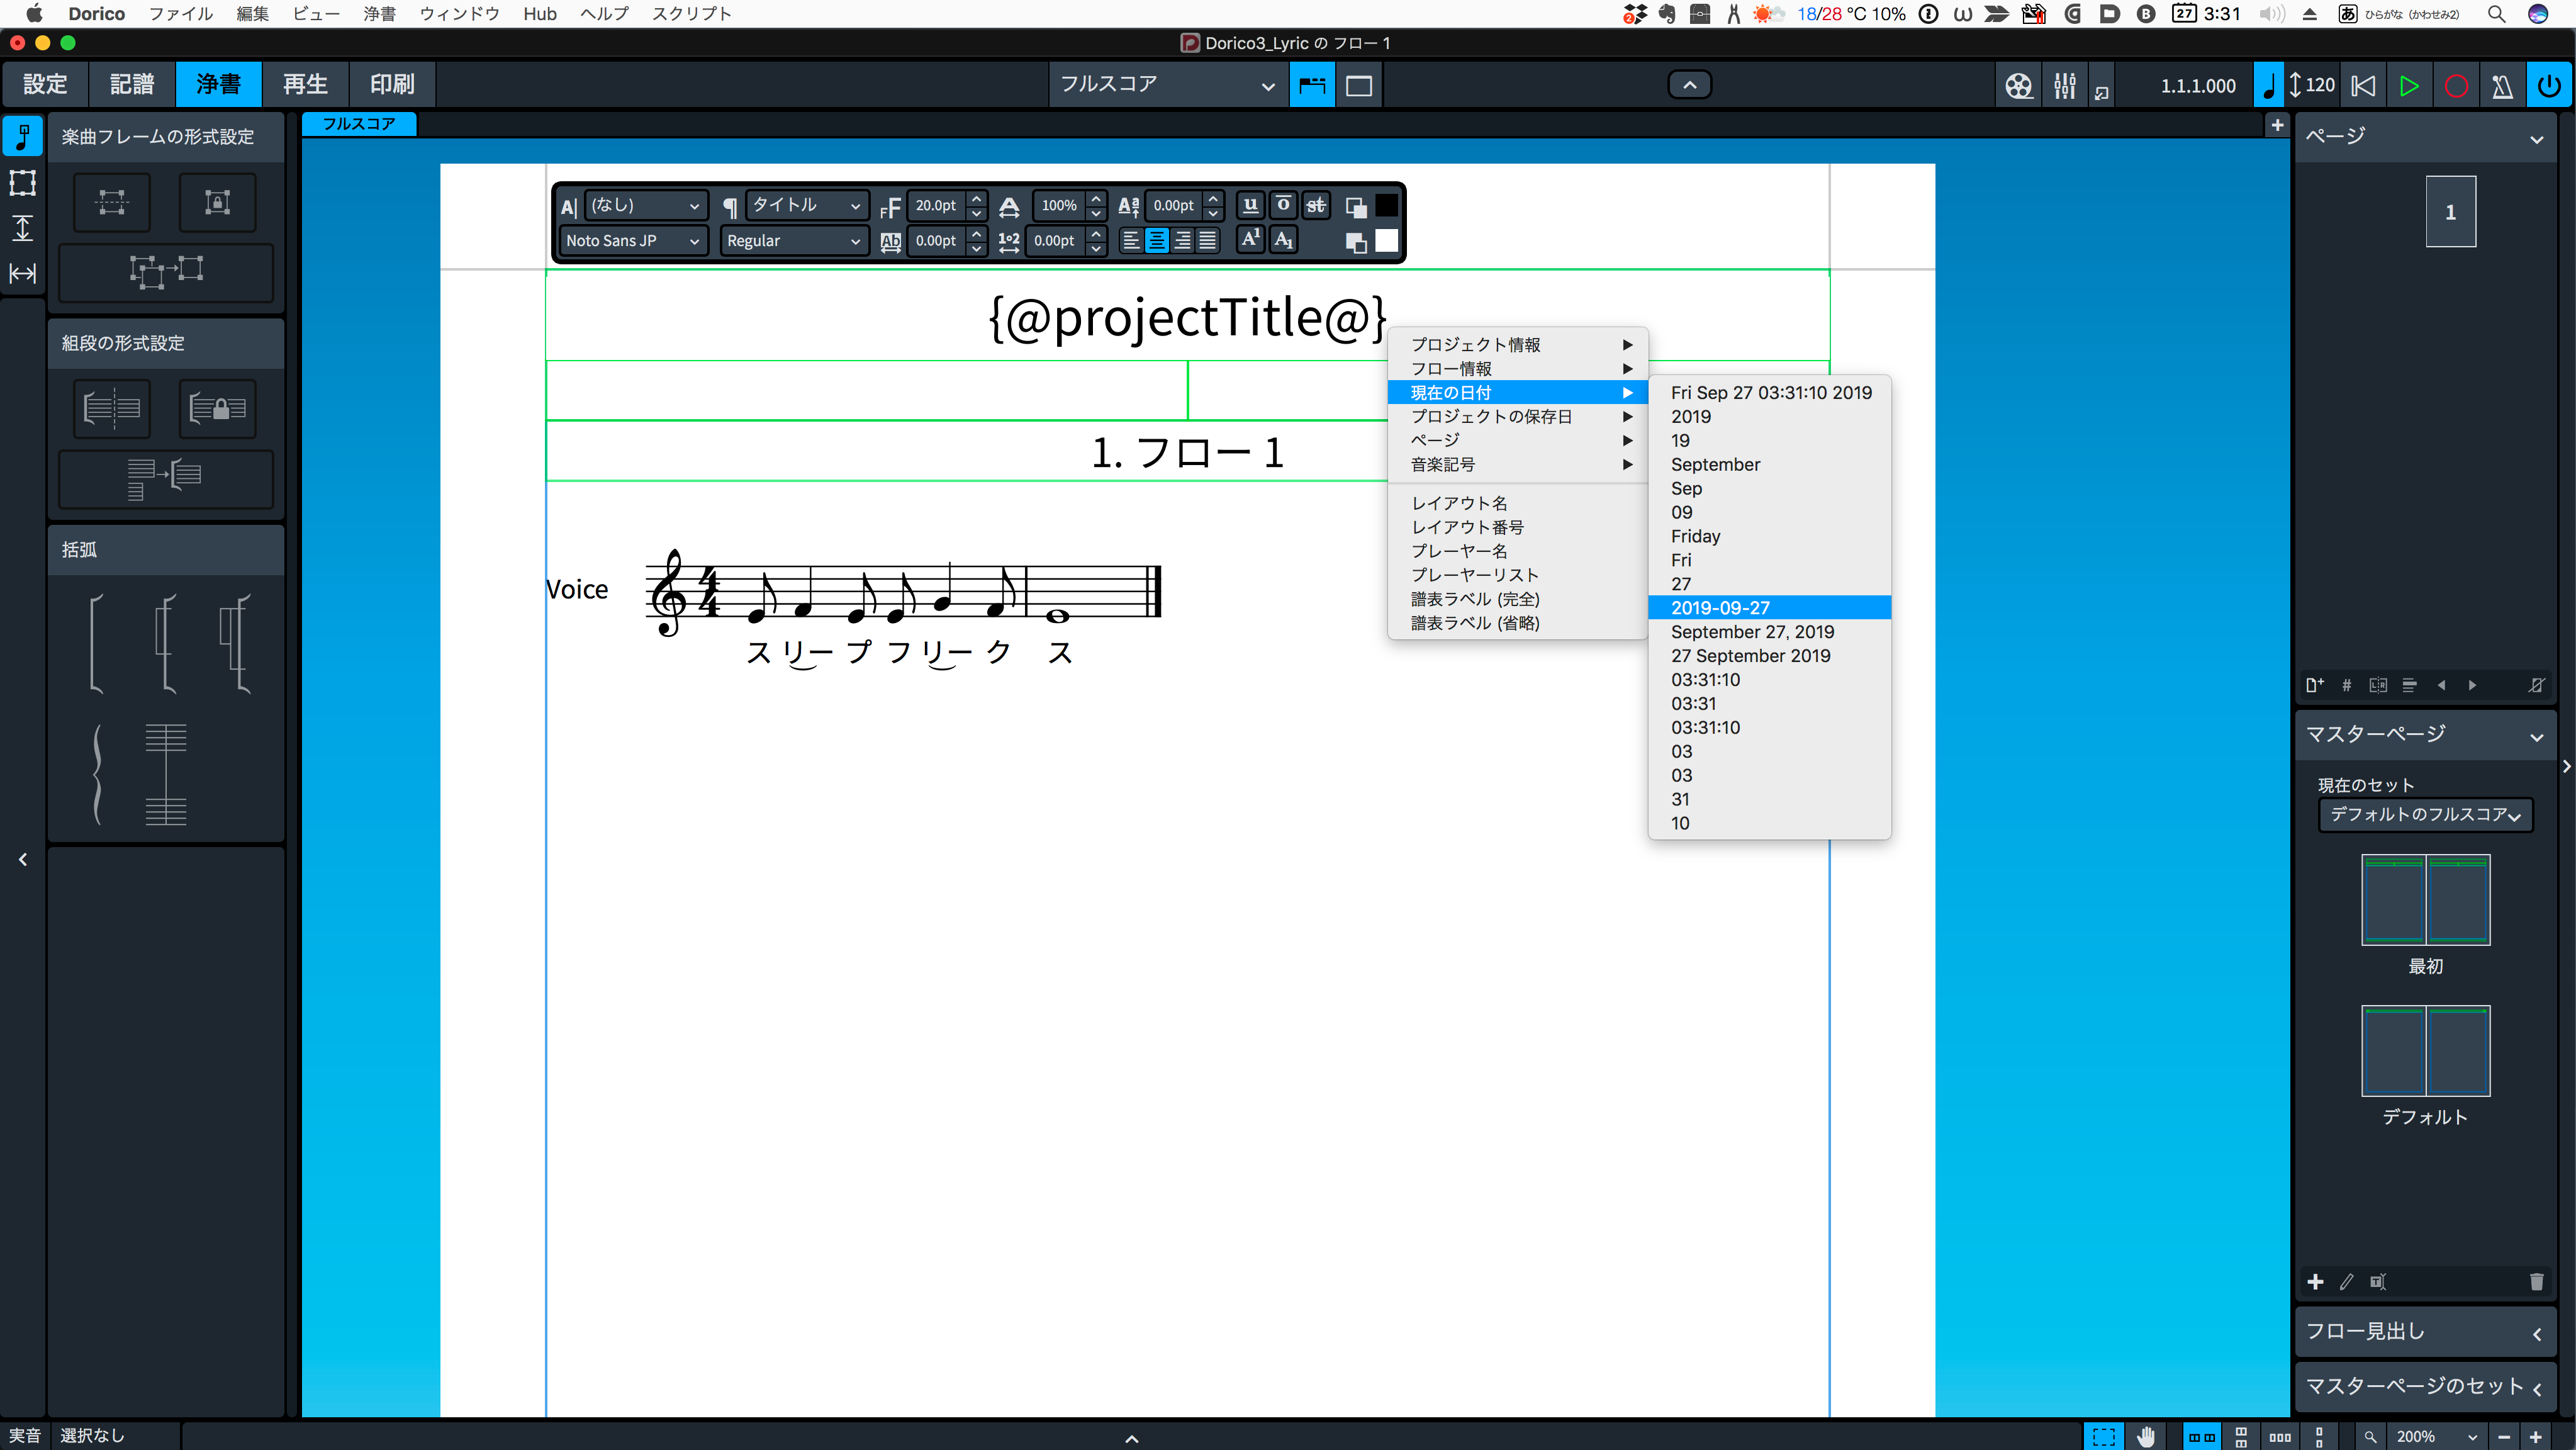Increase the 20.0pt font size stepper
Image resolution: width=2576 pixels, height=1450 pixels.
coord(977,198)
